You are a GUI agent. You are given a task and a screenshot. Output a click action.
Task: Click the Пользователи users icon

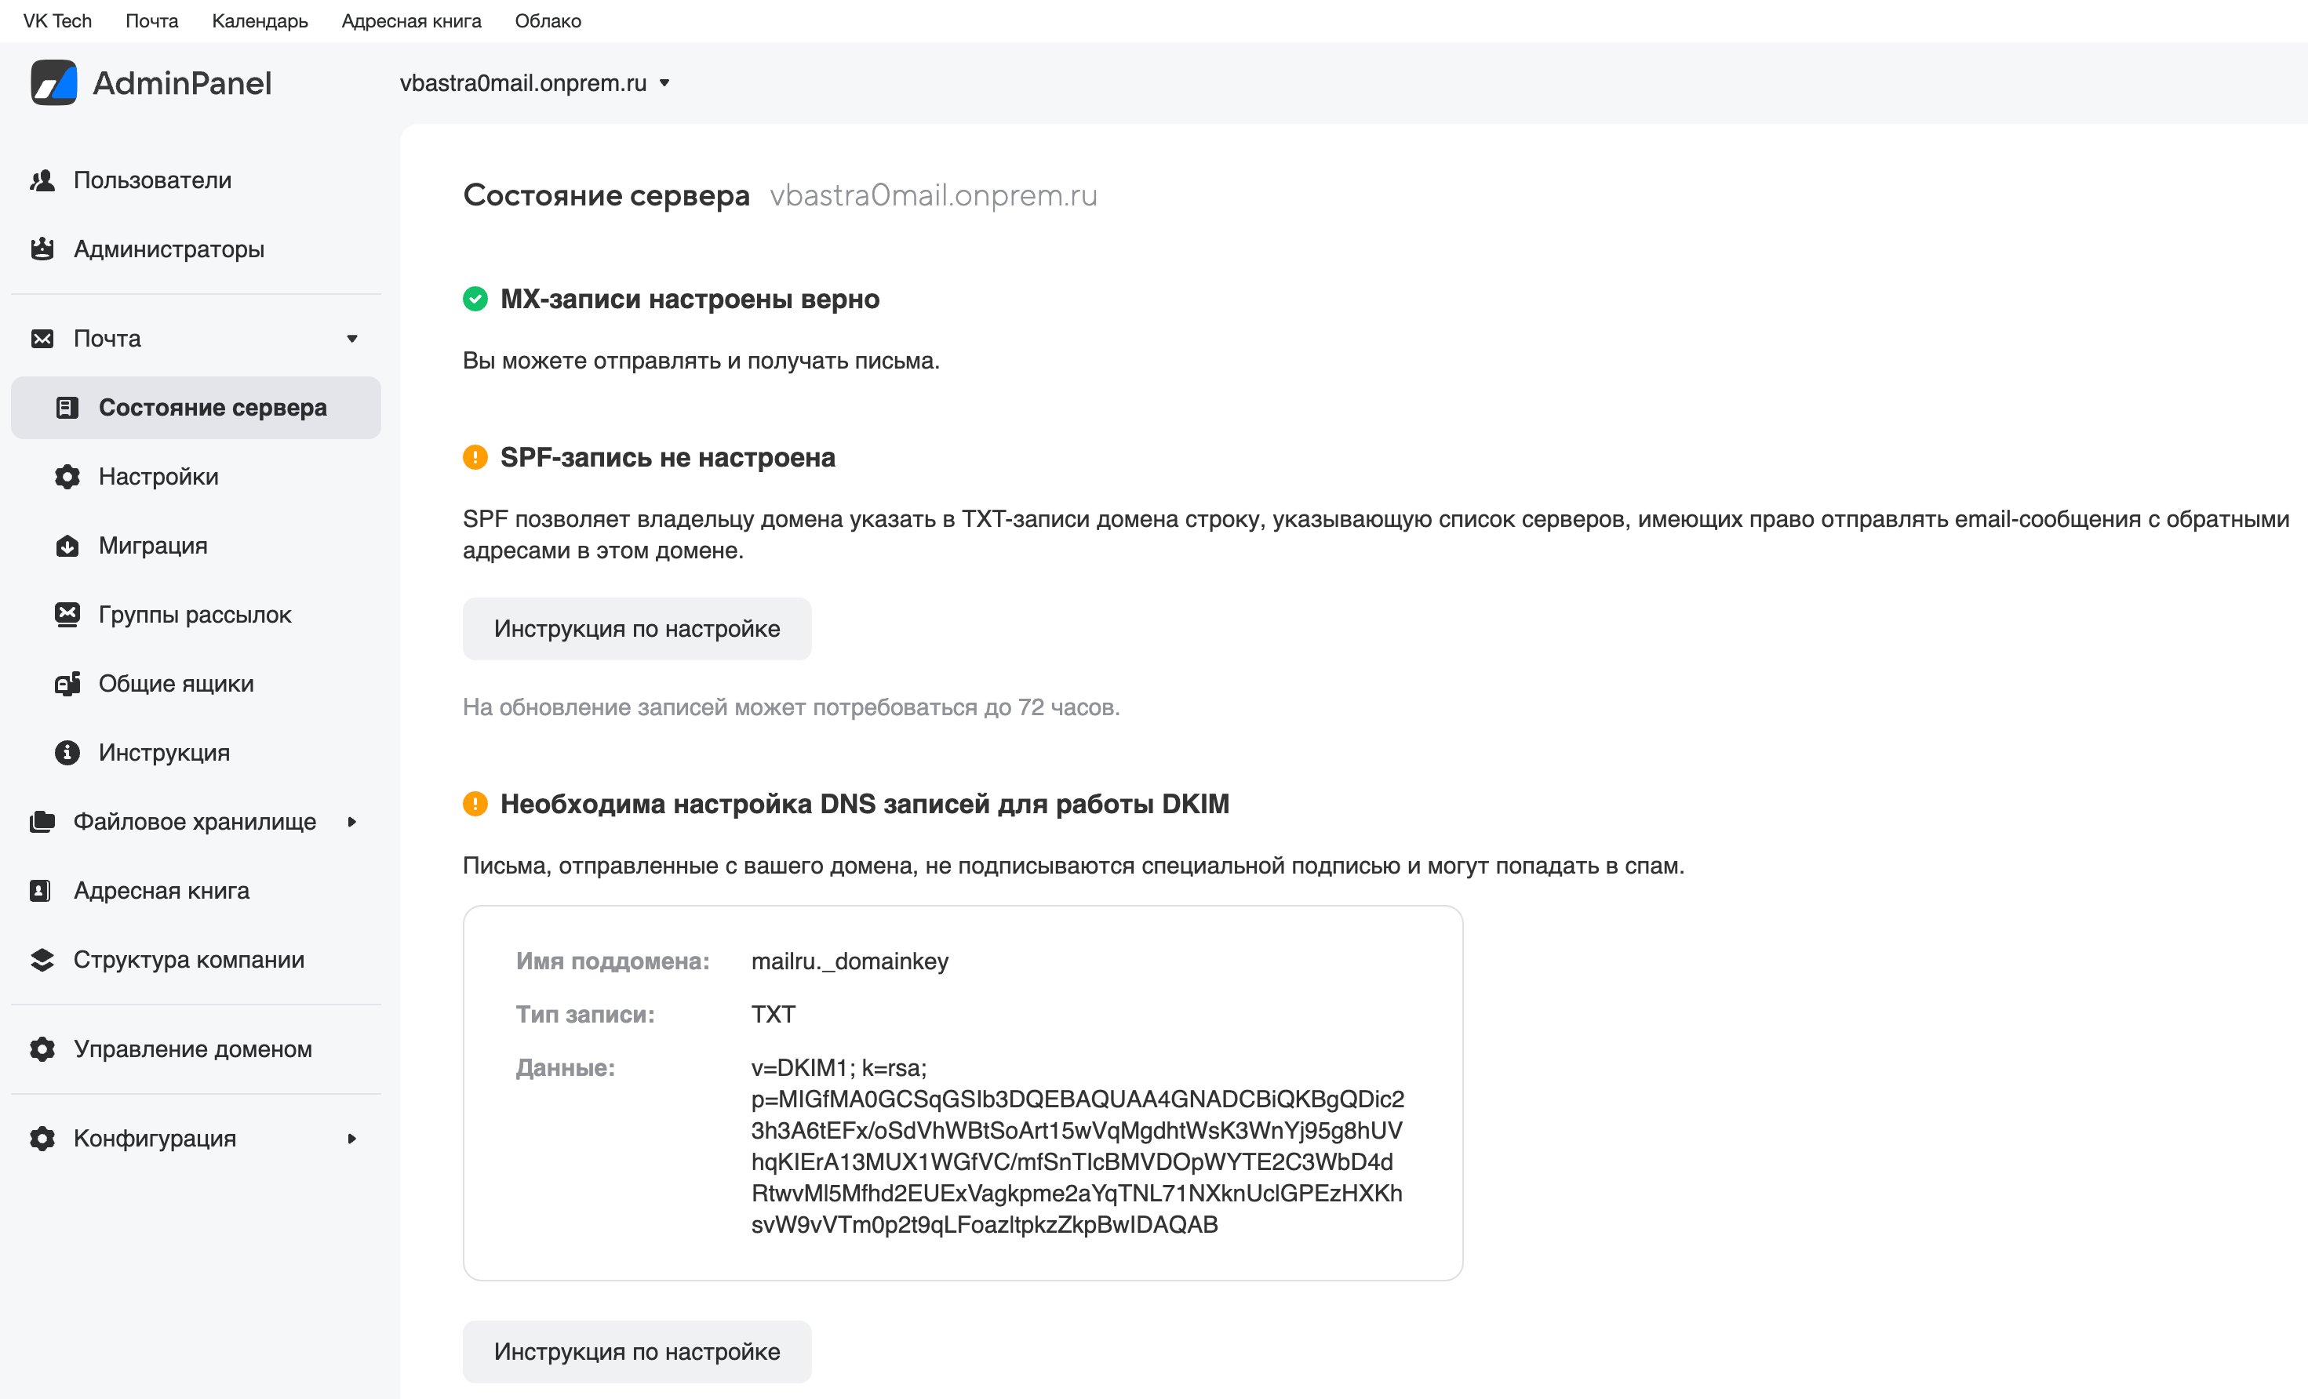point(42,180)
